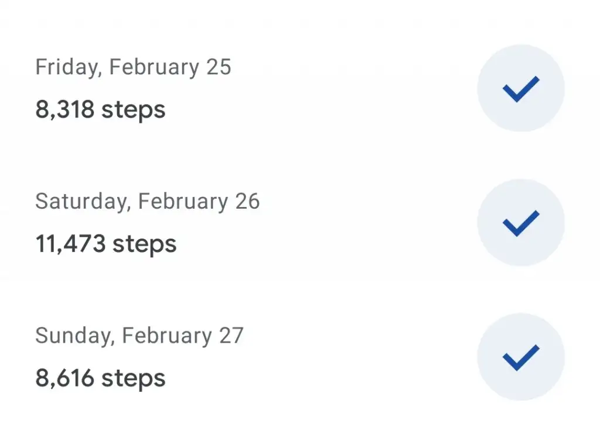Open the Sunday, February 27 entry

(300, 357)
